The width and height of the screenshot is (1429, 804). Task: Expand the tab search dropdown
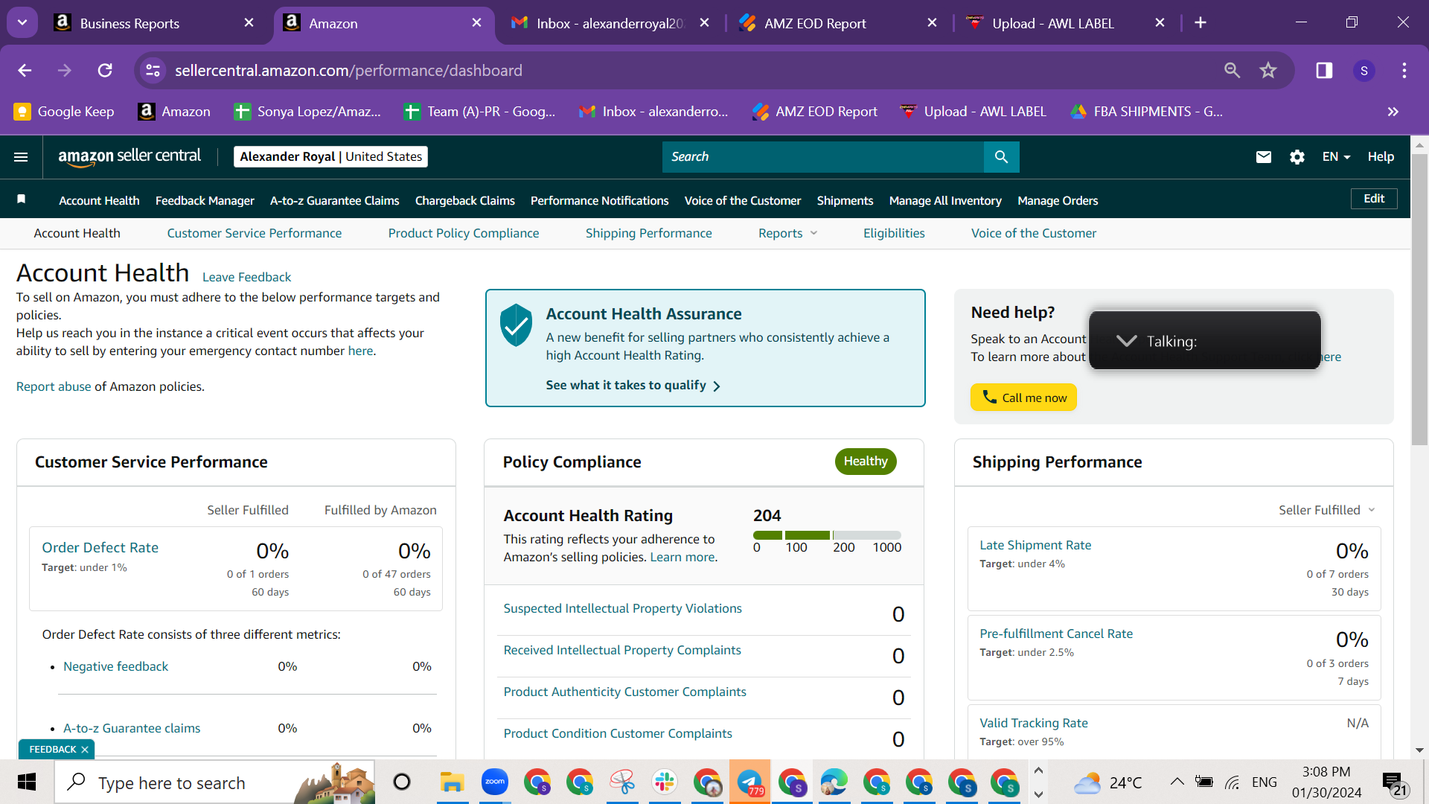coord(22,22)
